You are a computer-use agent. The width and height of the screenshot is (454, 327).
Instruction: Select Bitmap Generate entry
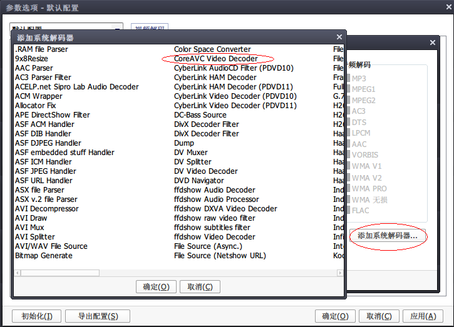pos(44,256)
